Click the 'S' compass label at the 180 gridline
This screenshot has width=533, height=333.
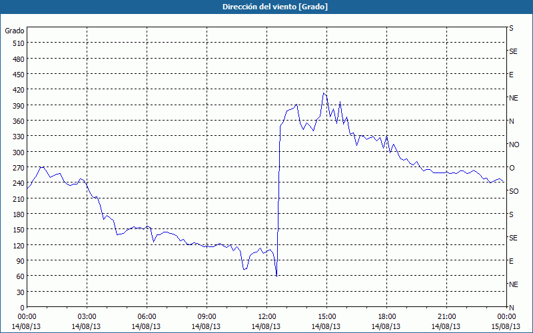(x=511, y=214)
